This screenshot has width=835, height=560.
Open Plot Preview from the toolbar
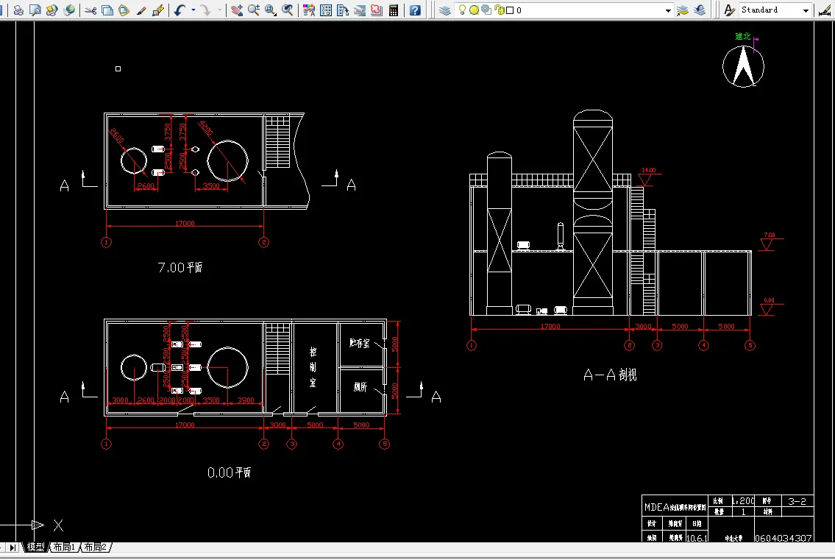(x=35, y=10)
